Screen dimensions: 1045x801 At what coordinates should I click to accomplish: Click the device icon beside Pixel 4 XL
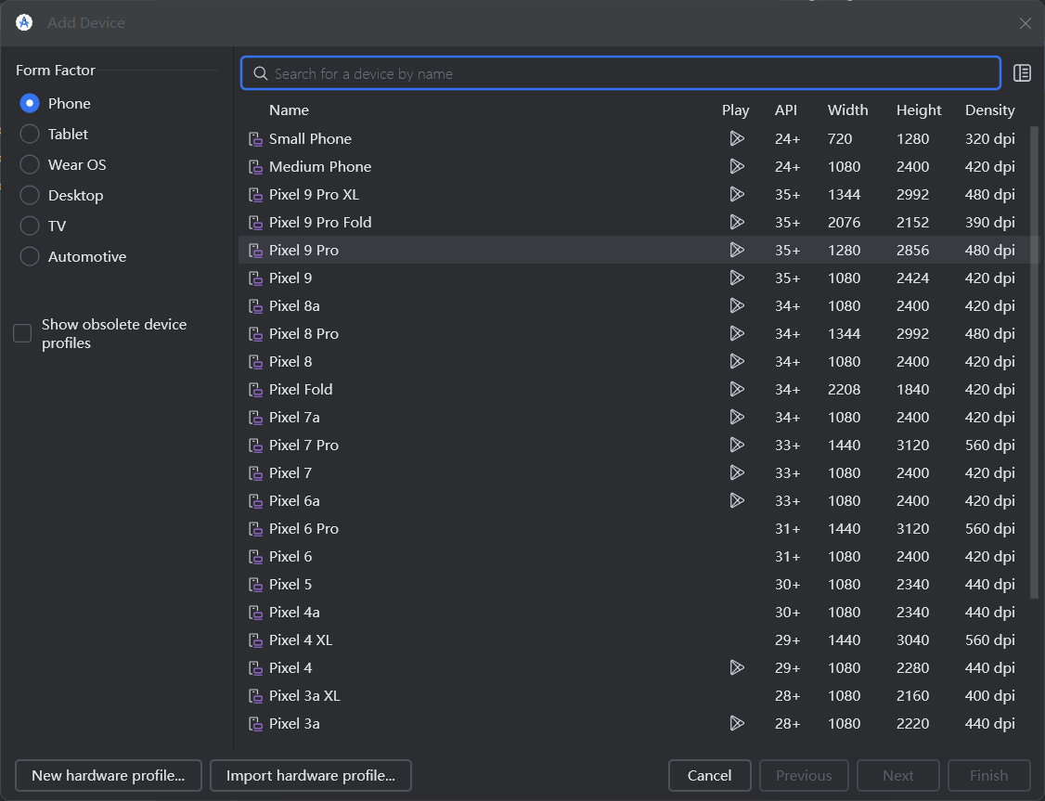pyautogui.click(x=255, y=640)
